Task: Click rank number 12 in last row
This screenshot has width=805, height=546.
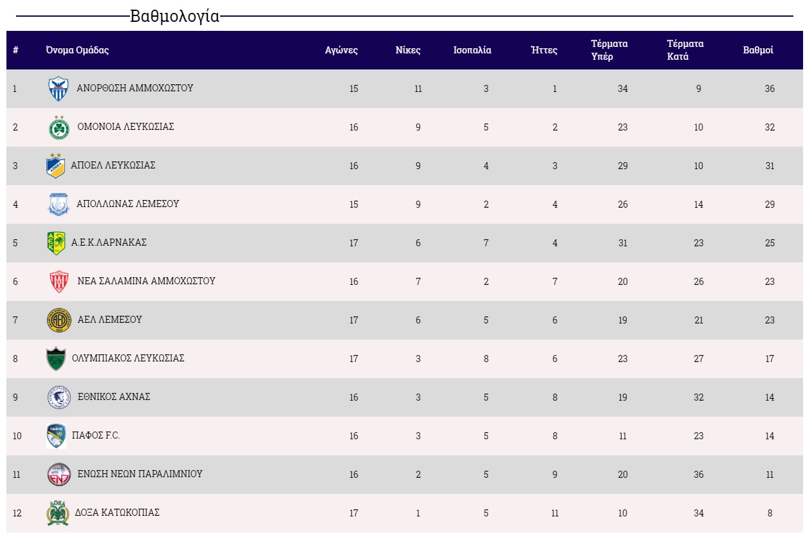Action: (17, 513)
